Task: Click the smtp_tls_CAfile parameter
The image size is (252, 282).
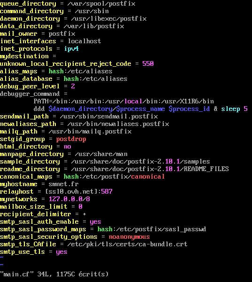Action: pos(28,244)
